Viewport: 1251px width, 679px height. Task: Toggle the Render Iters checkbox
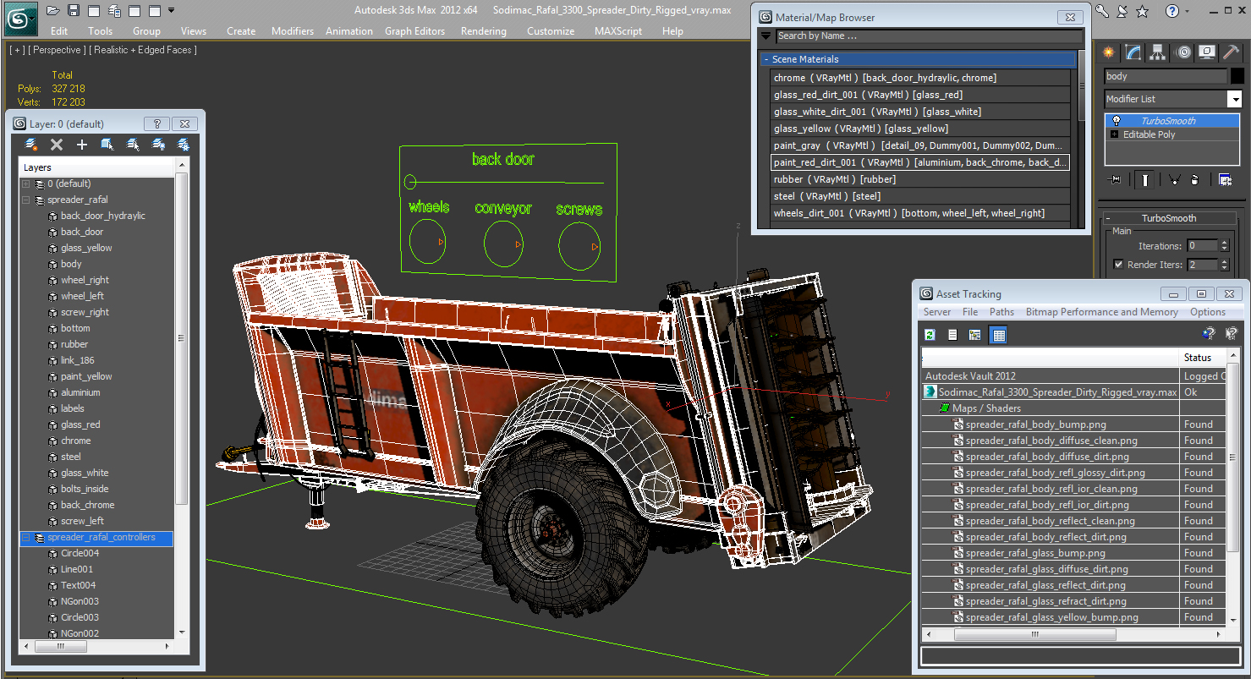click(x=1119, y=265)
